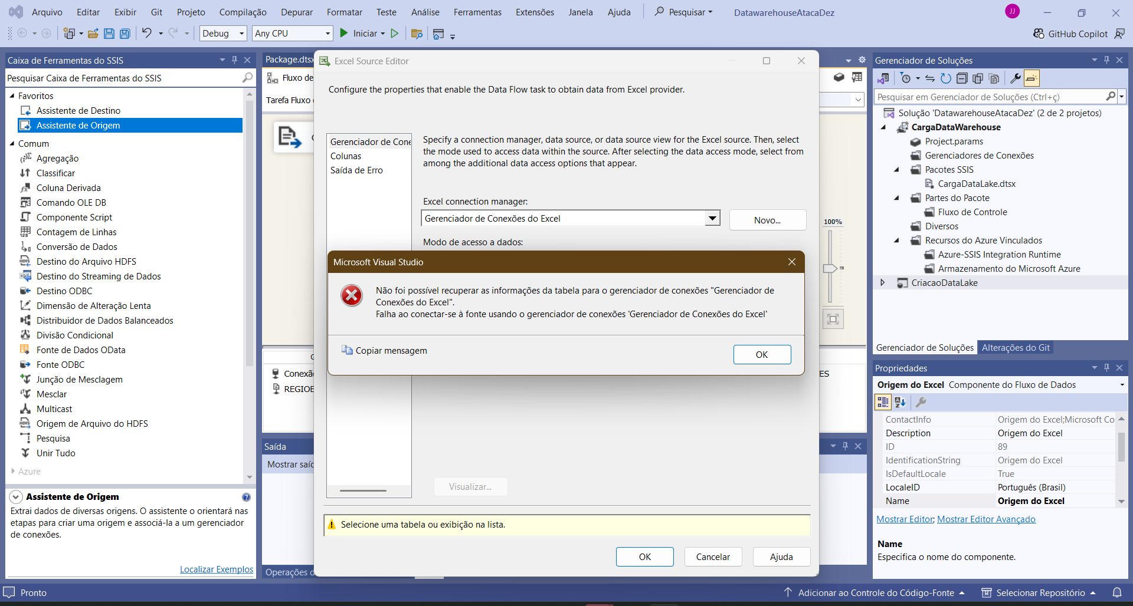The width and height of the screenshot is (1133, 606).
Task: Click Cancelar in Excel Source Editor
Action: pos(713,556)
